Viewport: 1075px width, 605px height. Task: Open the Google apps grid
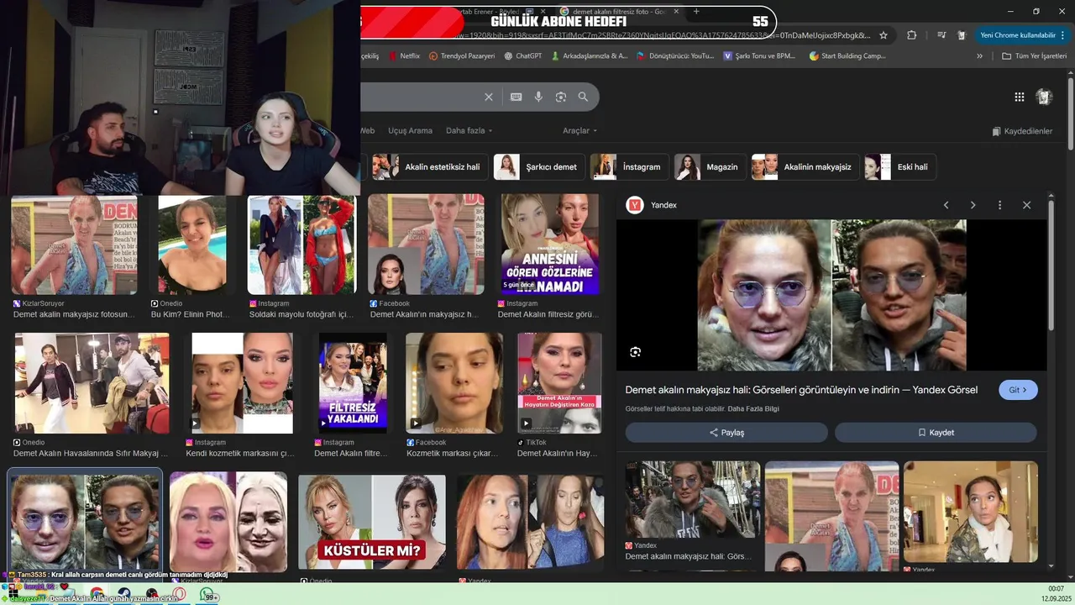click(x=1019, y=97)
